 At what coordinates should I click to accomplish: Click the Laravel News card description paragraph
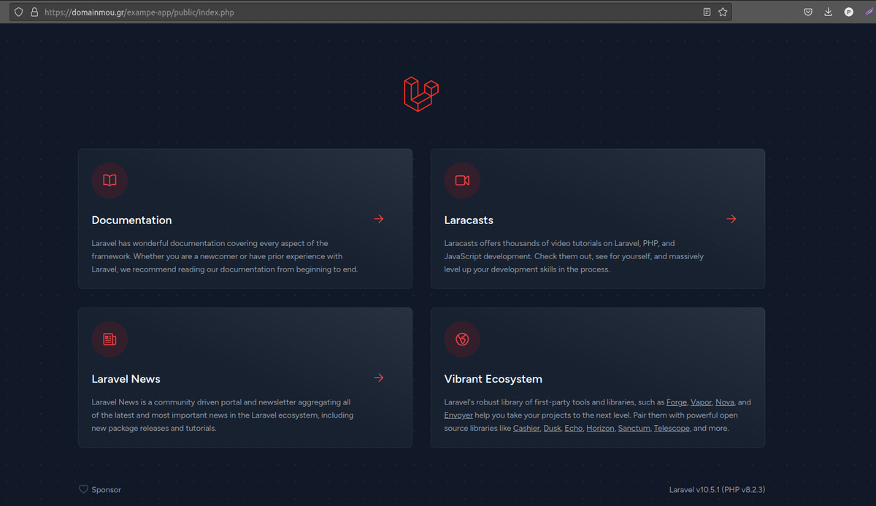[223, 415]
